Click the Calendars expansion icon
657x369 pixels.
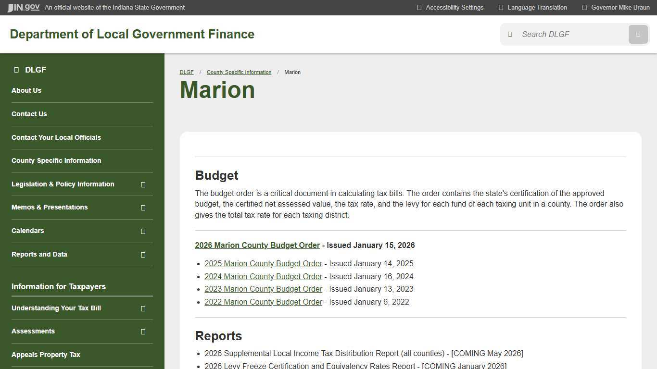pos(143,231)
